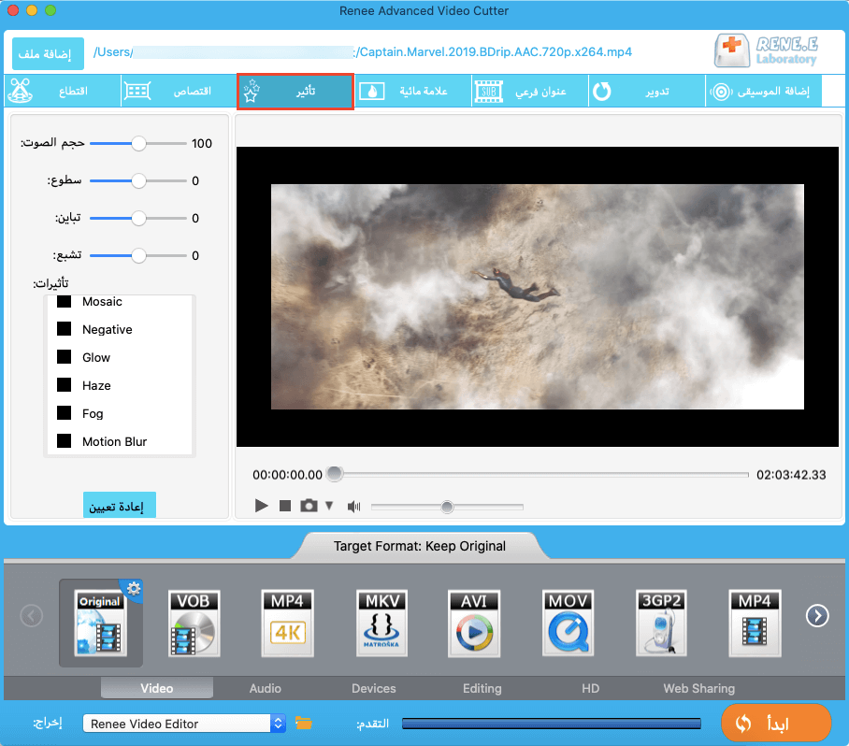Click the Captain Marvel file path text
This screenshot has height=746, width=849.
363,52
